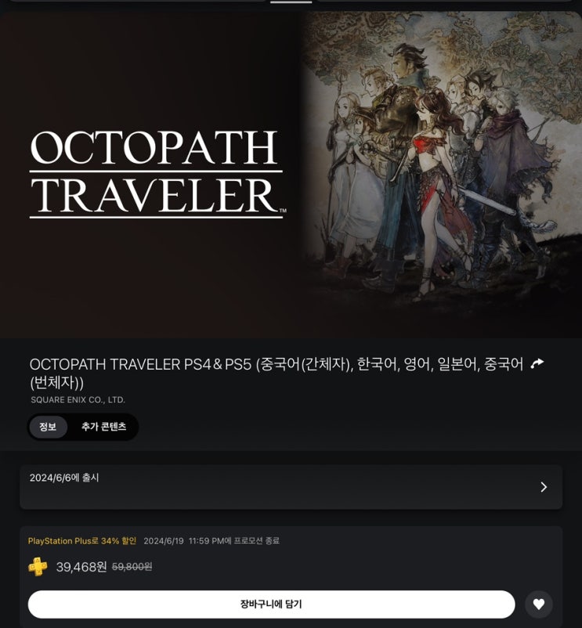Image resolution: width=582 pixels, height=628 pixels.
Task: Open release details with the right chevron
Action: pos(544,487)
